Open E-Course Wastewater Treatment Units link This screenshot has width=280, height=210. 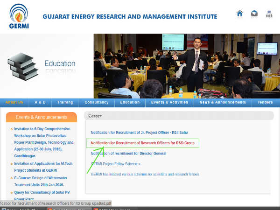pyautogui.click(x=41, y=181)
